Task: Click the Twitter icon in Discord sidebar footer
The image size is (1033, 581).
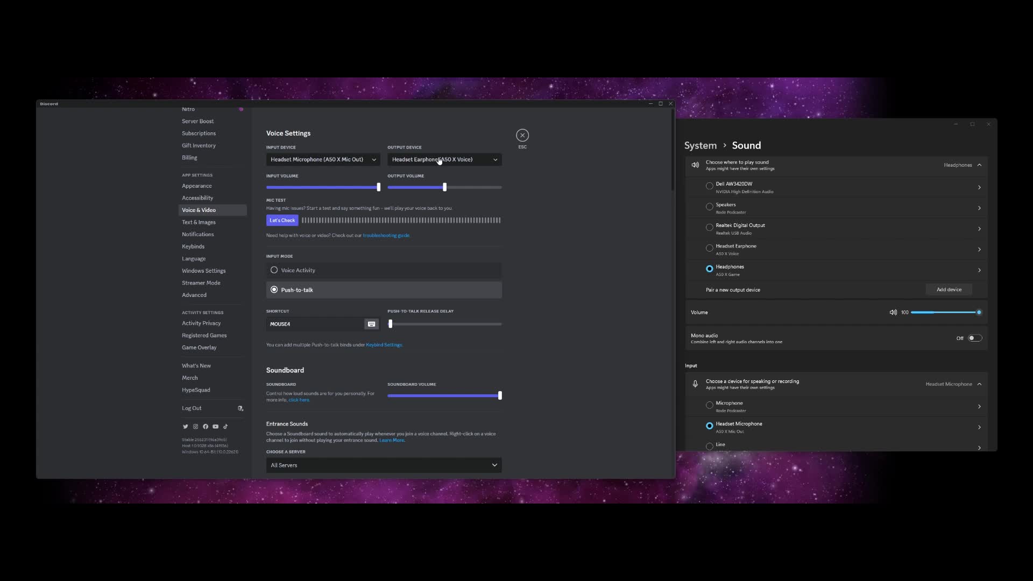Action: click(185, 427)
